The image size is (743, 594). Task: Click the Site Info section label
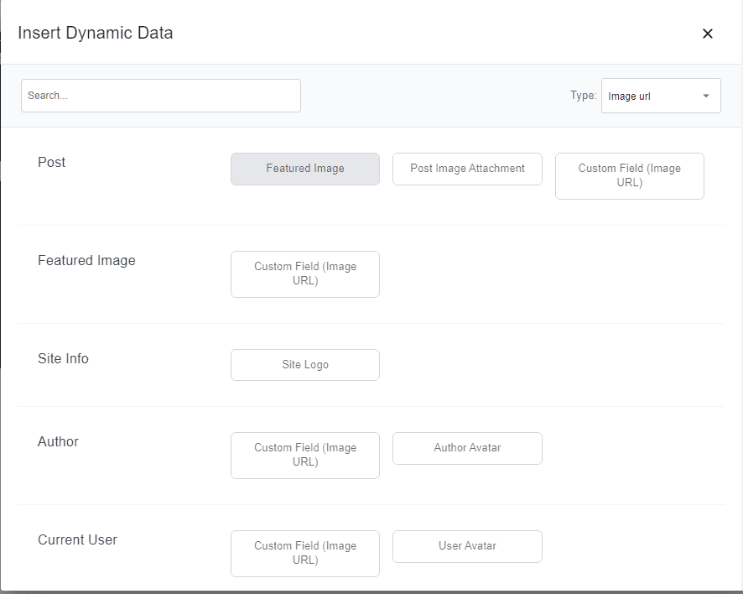pos(63,358)
